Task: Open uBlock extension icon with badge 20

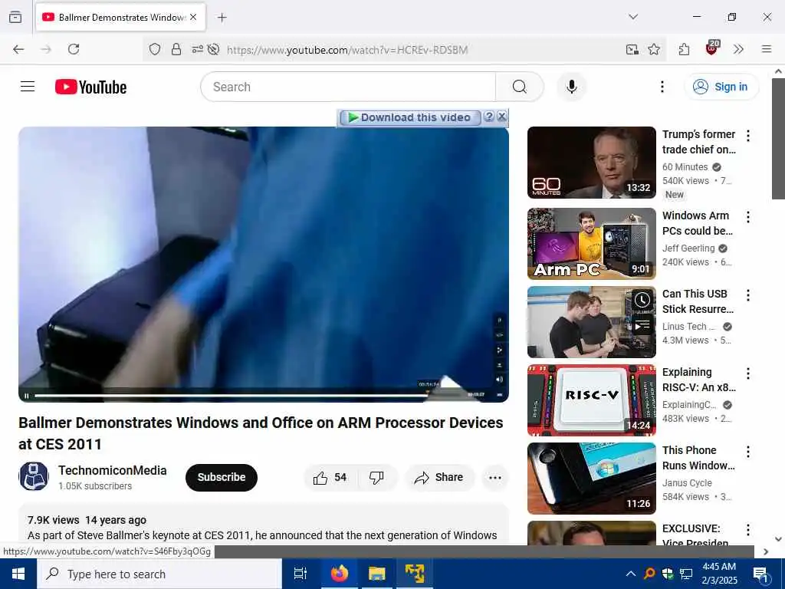Action: (712, 48)
